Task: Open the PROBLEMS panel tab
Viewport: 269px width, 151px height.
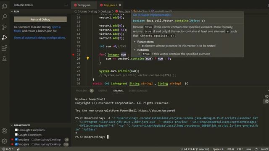Action: 82,91
